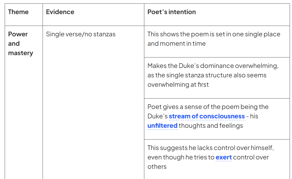
Task: Click the "Poet's intention" column header
Action: point(171,12)
